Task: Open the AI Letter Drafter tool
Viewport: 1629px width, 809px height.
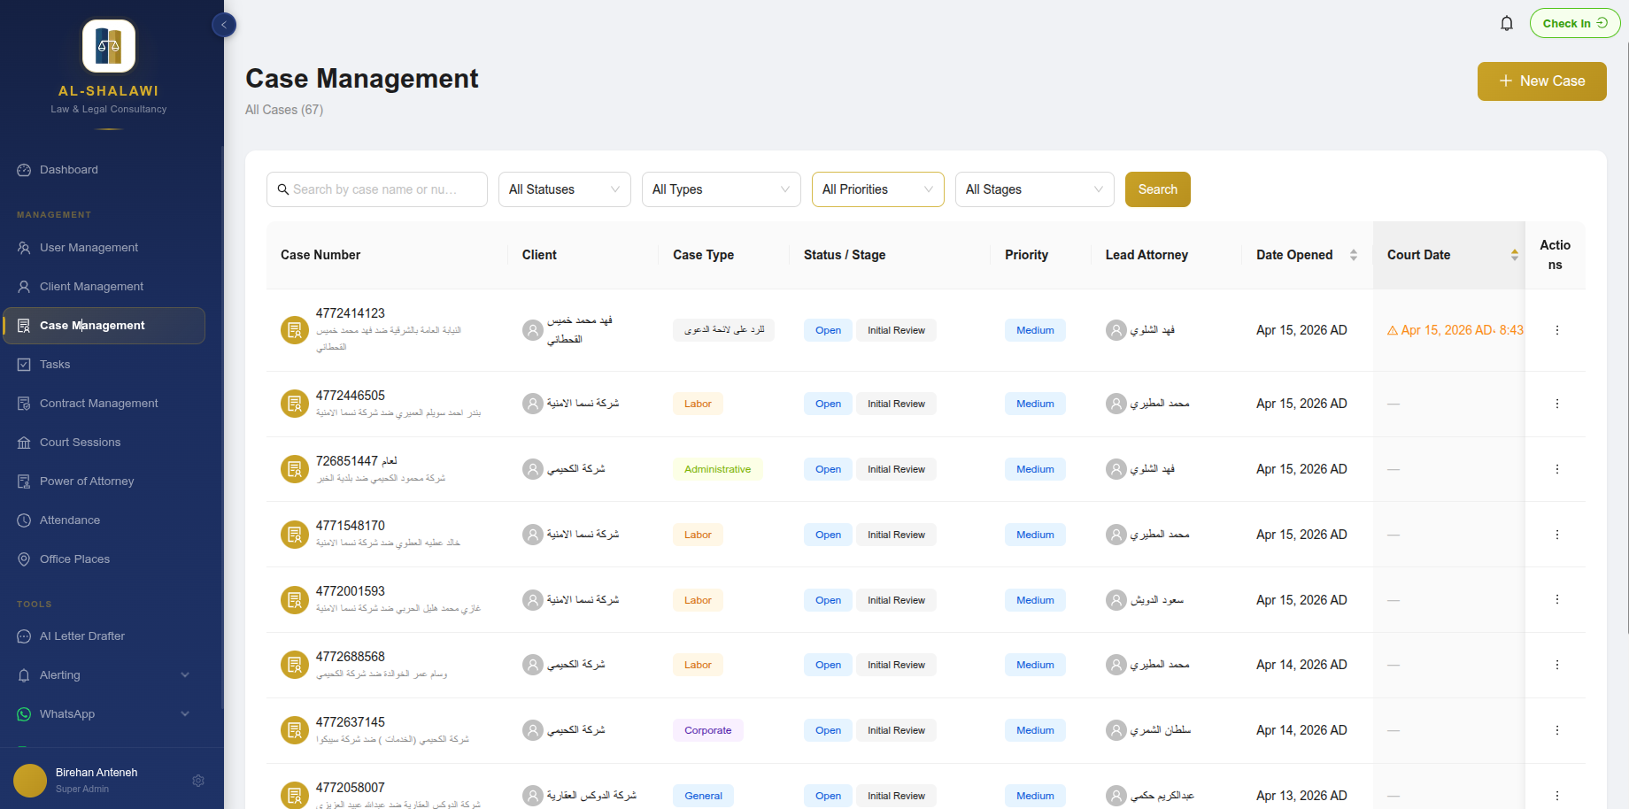Action: (81, 636)
